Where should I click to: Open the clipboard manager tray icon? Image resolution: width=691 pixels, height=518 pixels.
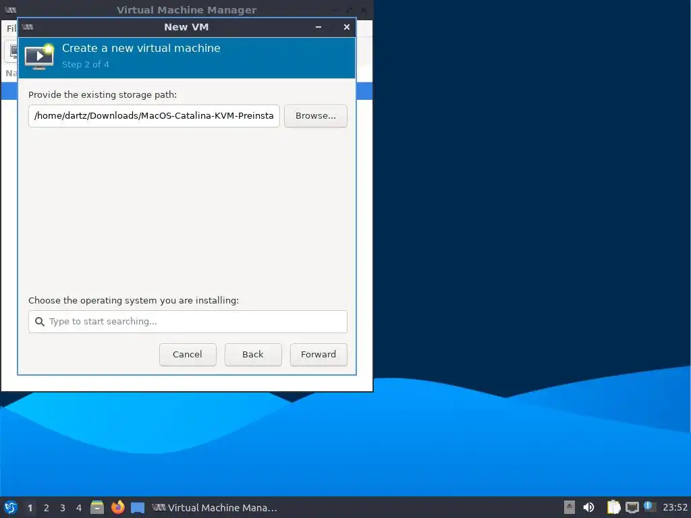[613, 507]
